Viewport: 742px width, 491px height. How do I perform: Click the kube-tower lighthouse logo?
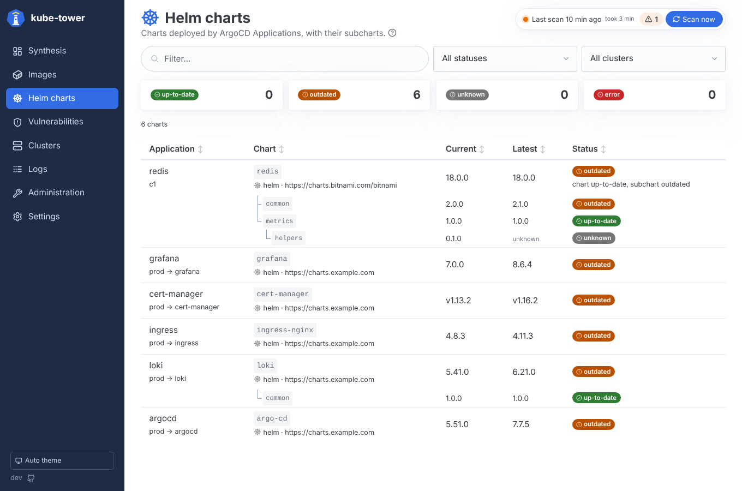16,18
